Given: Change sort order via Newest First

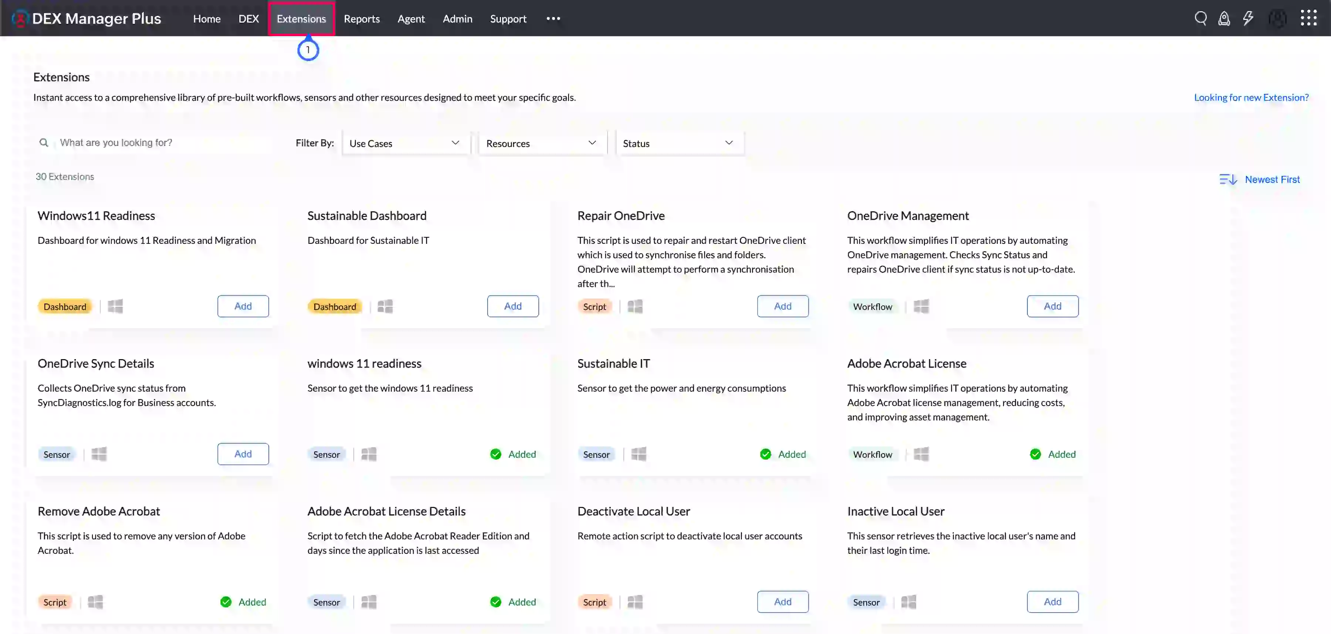Looking at the screenshot, I should coord(1272,180).
